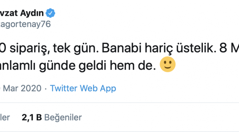
Task: Open the Twitter Web App source link
Action: (x=83, y=88)
